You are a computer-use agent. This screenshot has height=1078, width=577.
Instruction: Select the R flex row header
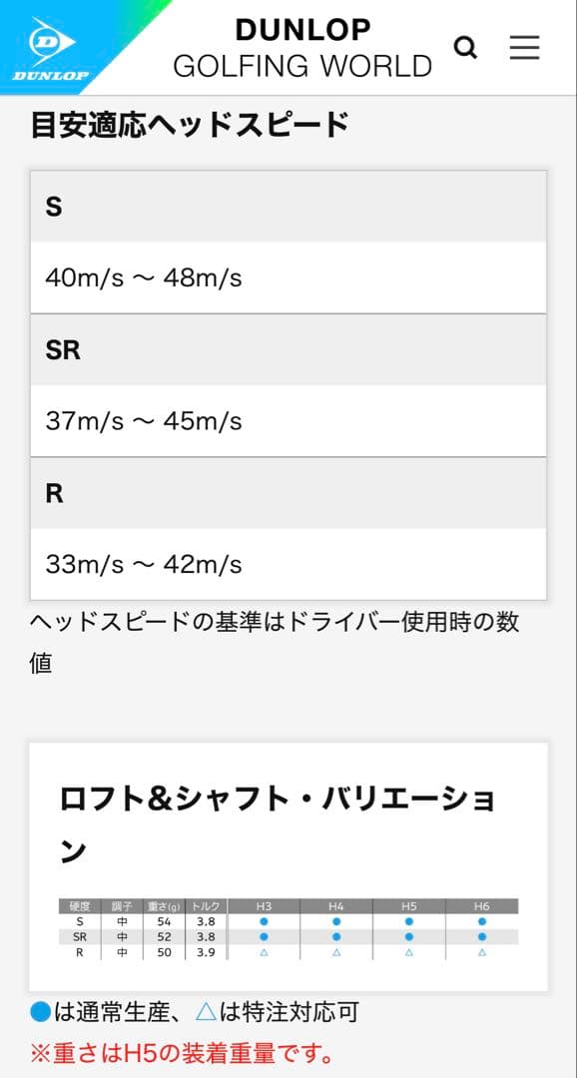pos(78,953)
